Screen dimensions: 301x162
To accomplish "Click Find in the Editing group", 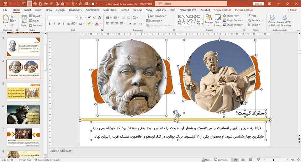I will [x=252, y=16].
